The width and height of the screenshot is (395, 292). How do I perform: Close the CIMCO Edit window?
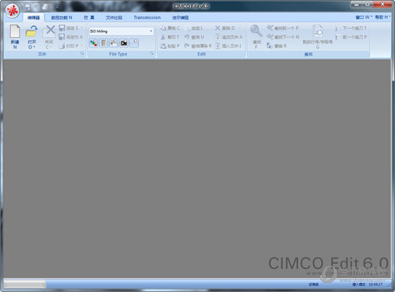click(382, 4)
